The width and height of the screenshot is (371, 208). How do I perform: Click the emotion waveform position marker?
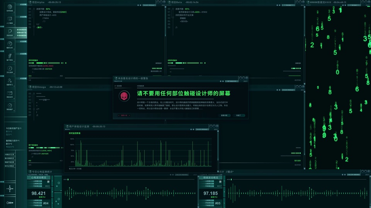pos(231,179)
